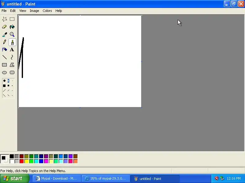Image resolution: width=245 pixels, height=183 pixels.
Task: Choose the smallest square brush shape
Action: 12,86
